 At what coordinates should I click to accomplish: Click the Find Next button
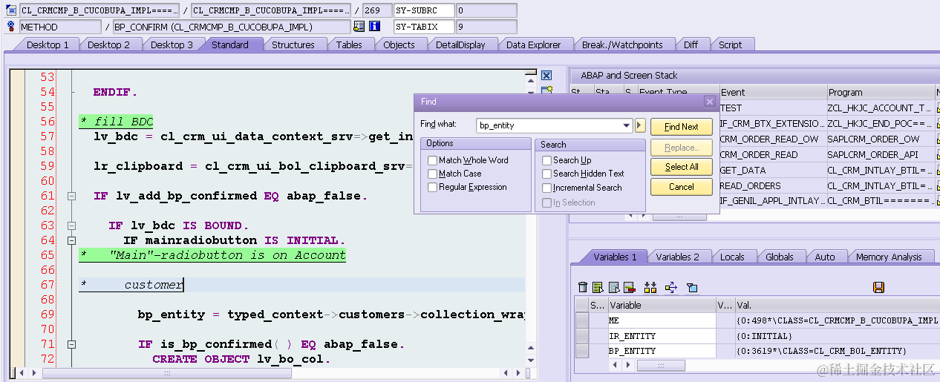pyautogui.click(x=682, y=127)
